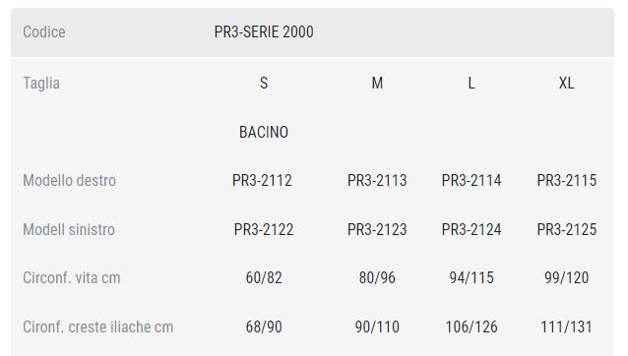Select the S size column header
This screenshot has height=356, width=628.
[x=264, y=84]
